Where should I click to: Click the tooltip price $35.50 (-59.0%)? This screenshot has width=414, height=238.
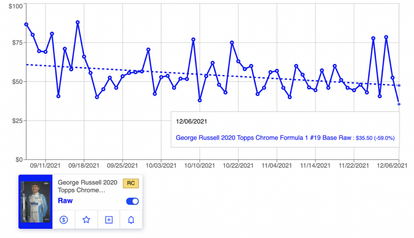point(375,138)
